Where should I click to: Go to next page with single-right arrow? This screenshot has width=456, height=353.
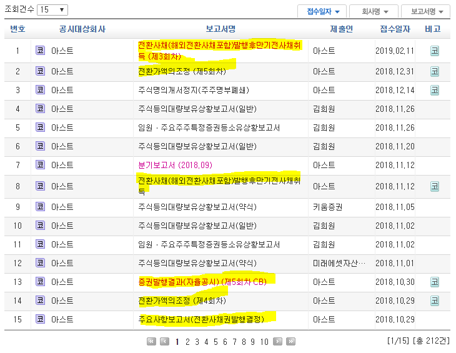pos(277,341)
